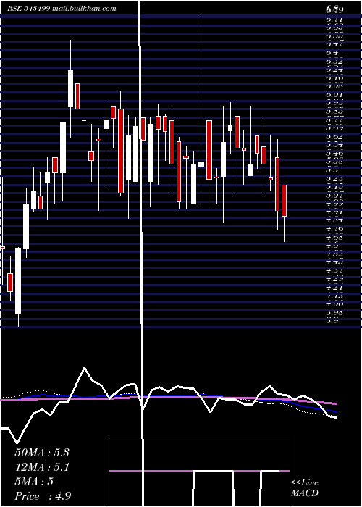Click the 'mail.bullkhan.com' header text

[x=84, y=9]
